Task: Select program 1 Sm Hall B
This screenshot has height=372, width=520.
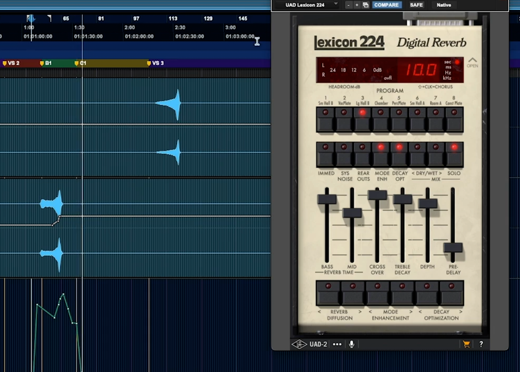Action: (325, 120)
